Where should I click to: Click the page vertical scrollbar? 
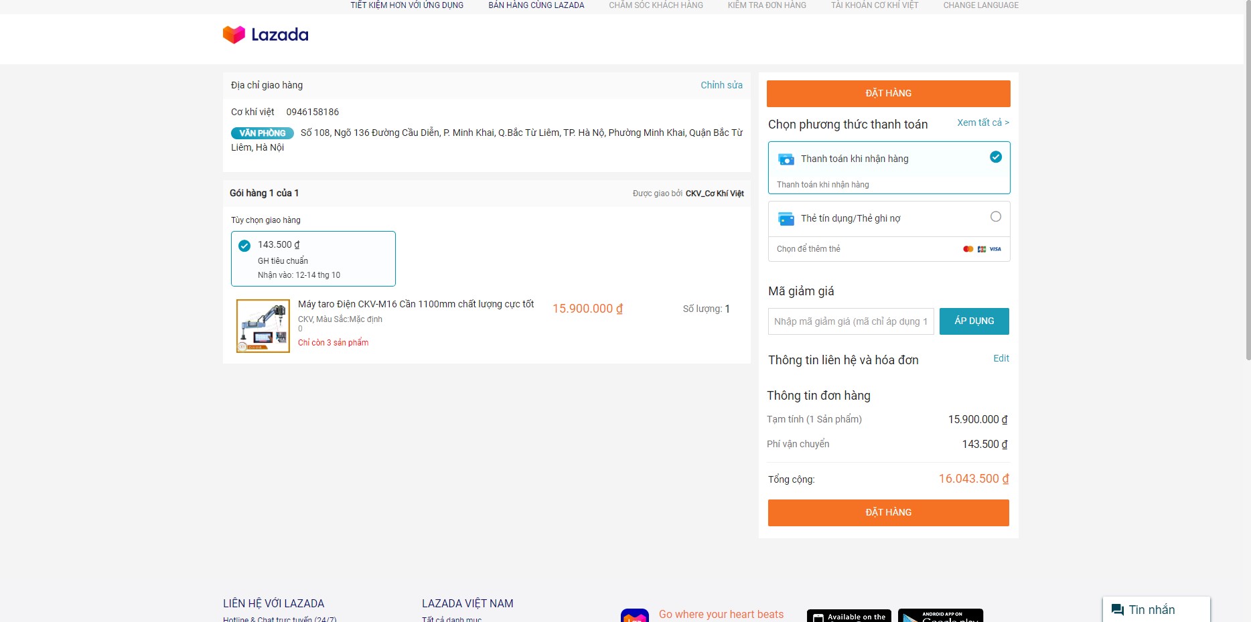pyautogui.click(x=1247, y=181)
